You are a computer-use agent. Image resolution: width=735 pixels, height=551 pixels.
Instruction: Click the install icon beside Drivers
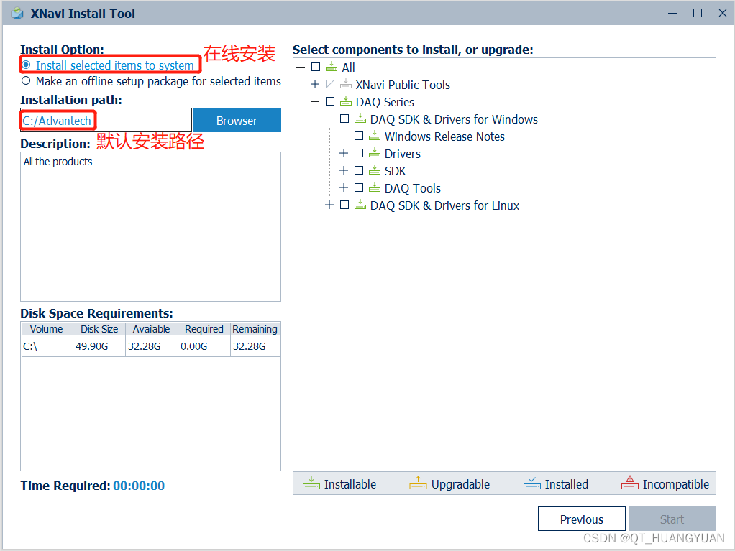[x=375, y=154]
